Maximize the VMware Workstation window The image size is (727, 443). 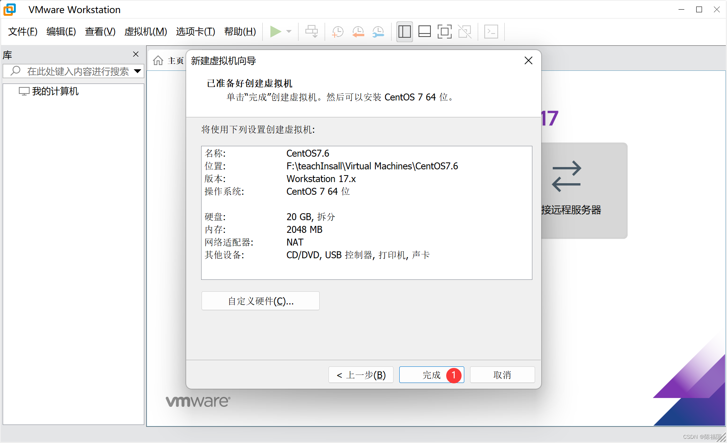699,10
